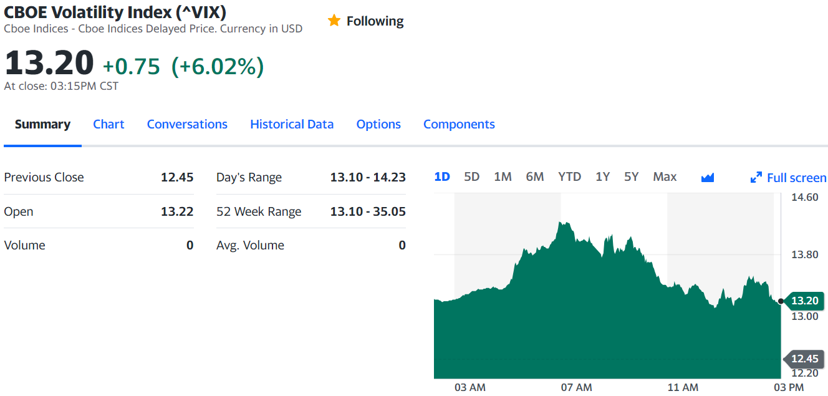The width and height of the screenshot is (828, 396).
Task: Click the 13.10 - 14.23 Day's Range value
Action: [x=368, y=177]
